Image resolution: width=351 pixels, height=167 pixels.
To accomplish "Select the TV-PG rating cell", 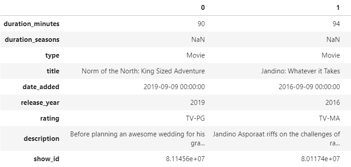I will pos(195,118).
